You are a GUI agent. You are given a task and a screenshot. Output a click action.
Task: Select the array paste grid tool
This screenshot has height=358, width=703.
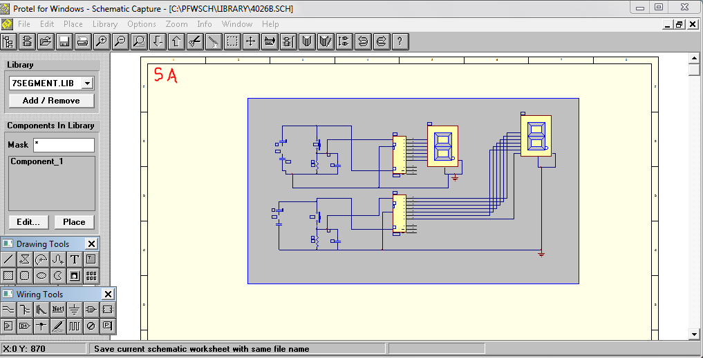91,276
